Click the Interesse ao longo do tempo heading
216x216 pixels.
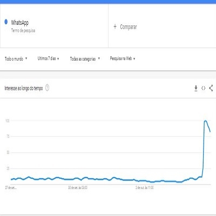[24, 89]
